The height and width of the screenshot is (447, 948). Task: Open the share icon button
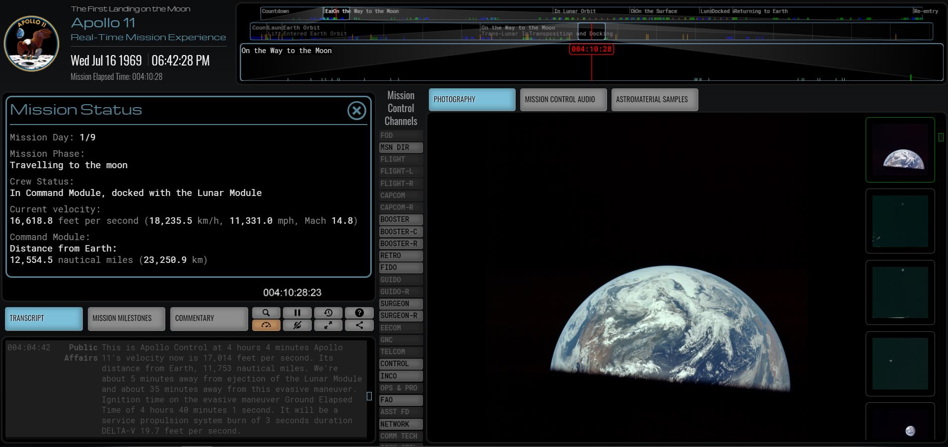(x=359, y=325)
